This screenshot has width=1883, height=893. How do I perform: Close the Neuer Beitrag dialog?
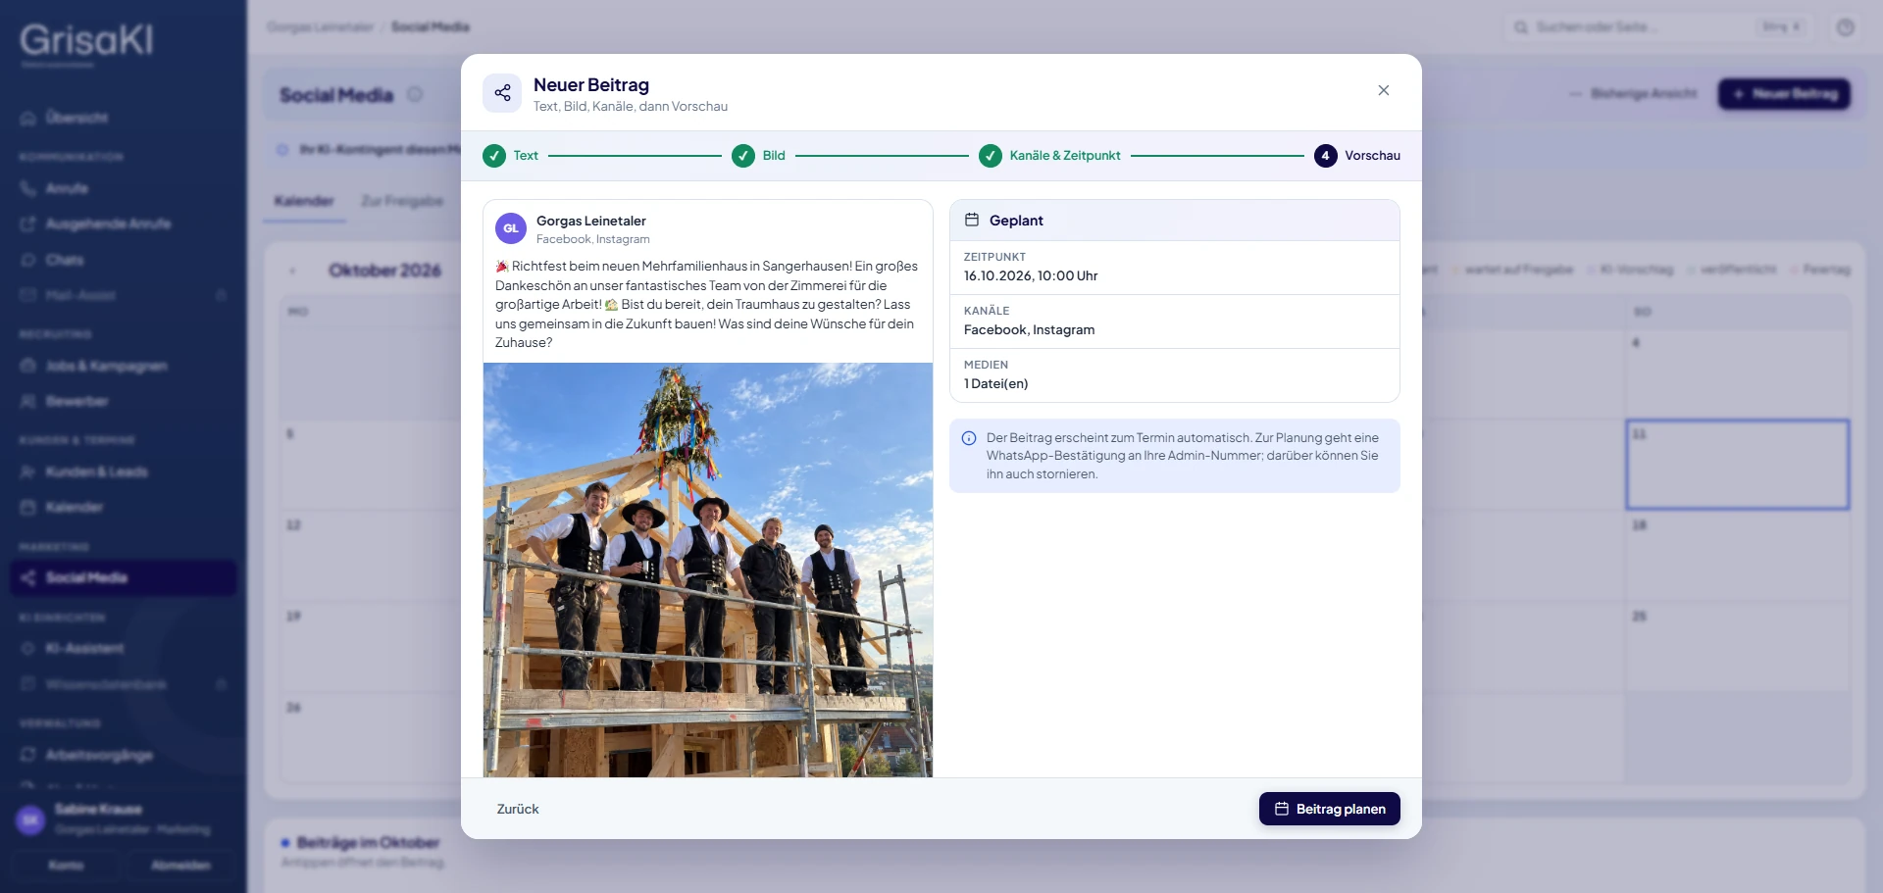1383,90
